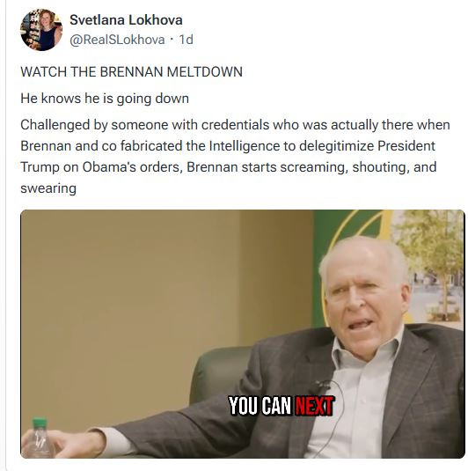
Task: Click the green armchair in the video
Action: tap(221, 374)
